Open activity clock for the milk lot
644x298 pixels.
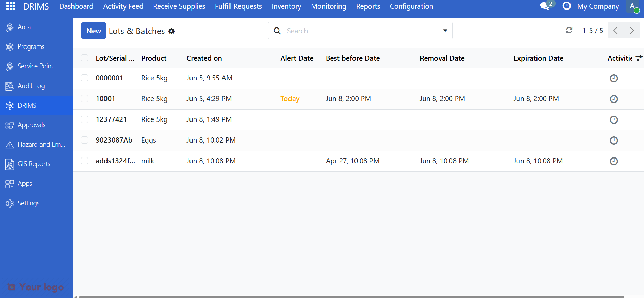pos(614,161)
